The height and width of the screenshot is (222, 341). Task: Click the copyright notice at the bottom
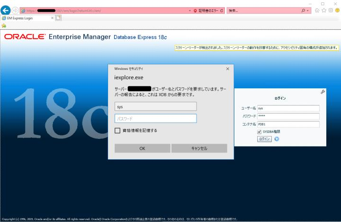[119, 219]
